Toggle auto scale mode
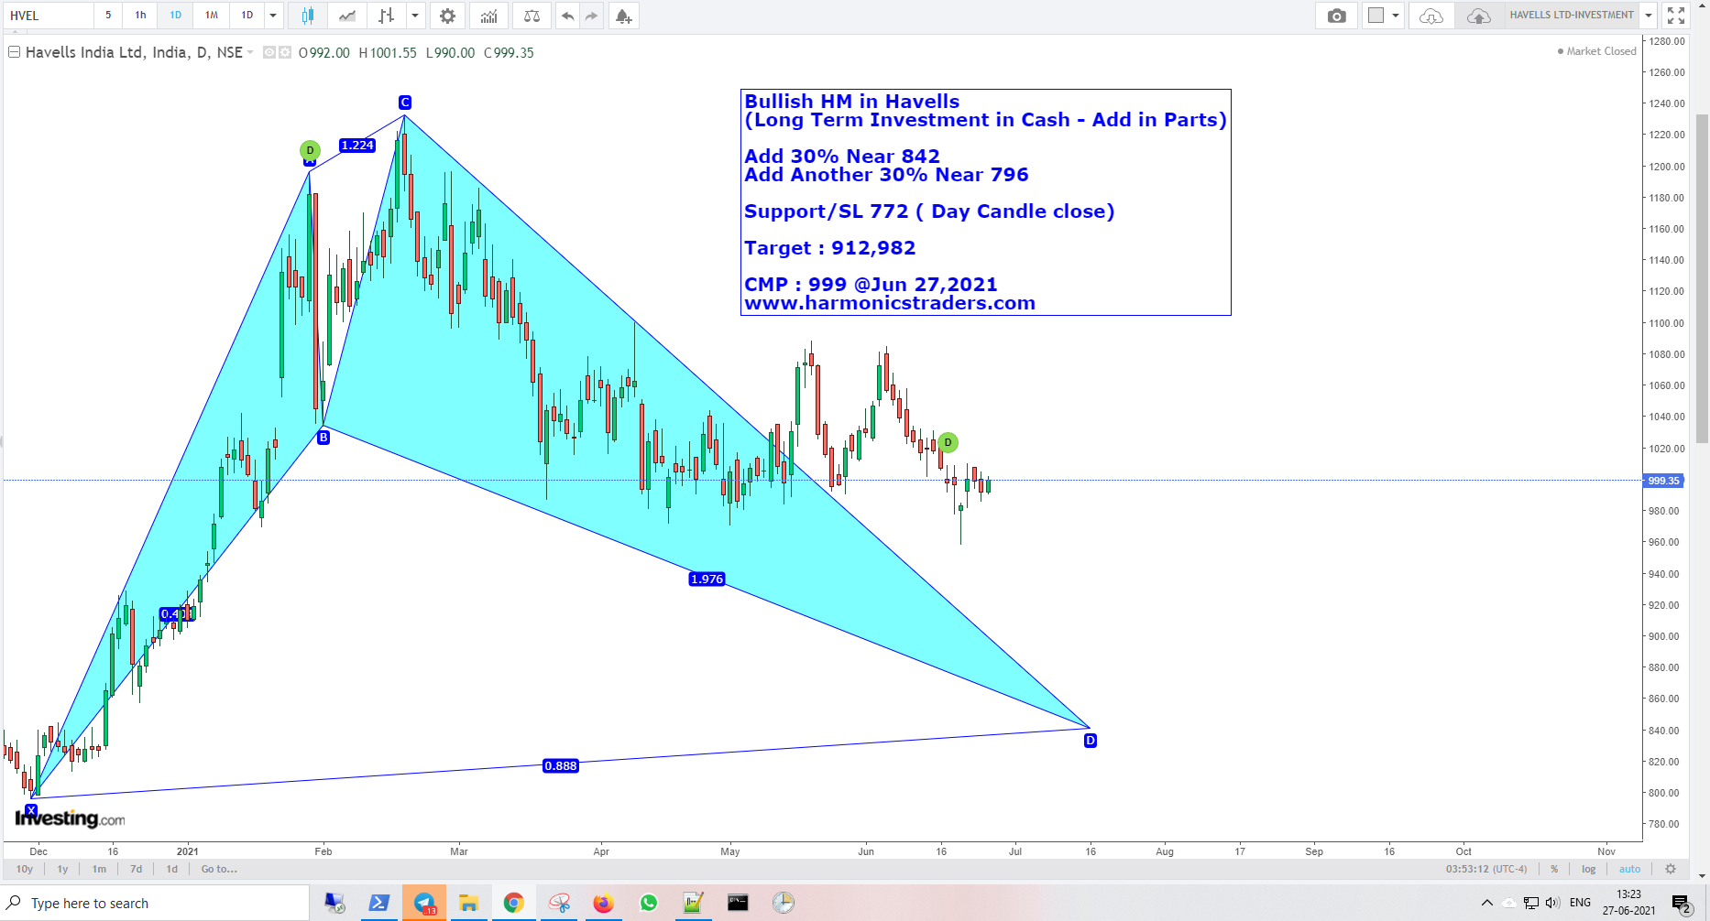The image size is (1710, 921). pos(1629,869)
